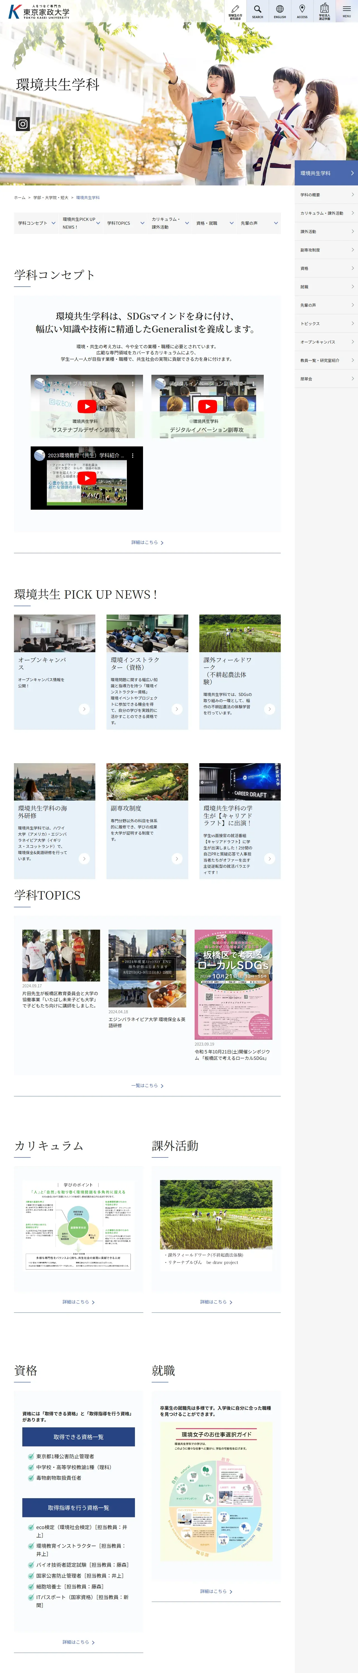This screenshot has height=1673, width=358.
Task: Open the MENU hamburger icon
Action: pyautogui.click(x=347, y=11)
